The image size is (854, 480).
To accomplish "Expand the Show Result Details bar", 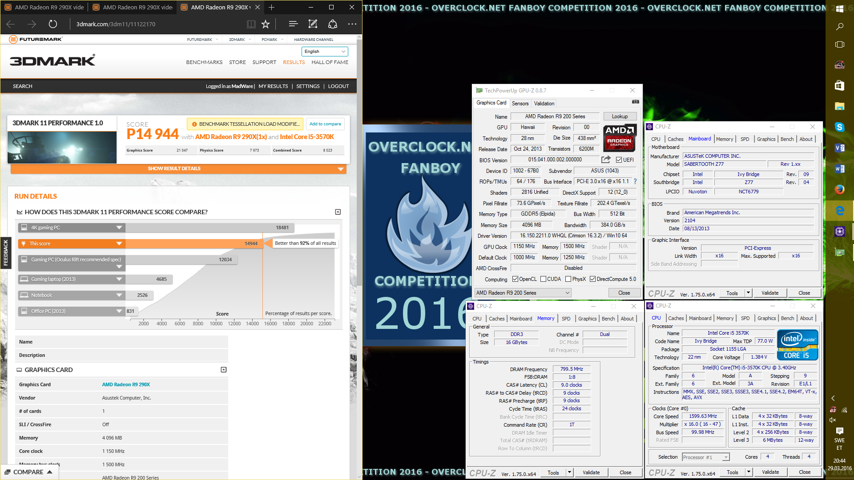I will [x=178, y=169].
